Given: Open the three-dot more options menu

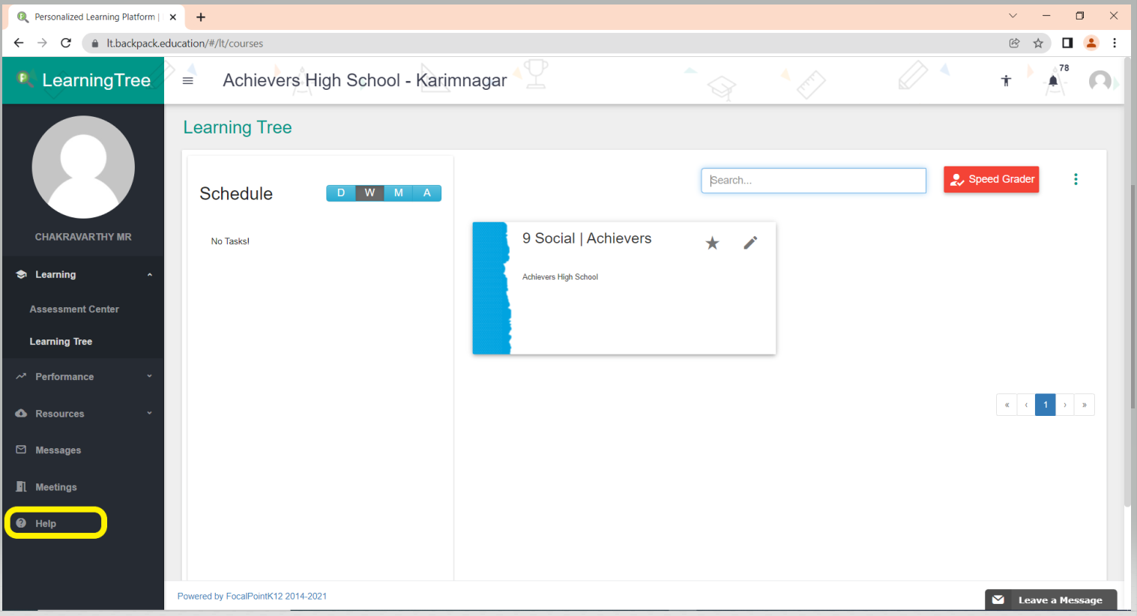Looking at the screenshot, I should (1076, 179).
